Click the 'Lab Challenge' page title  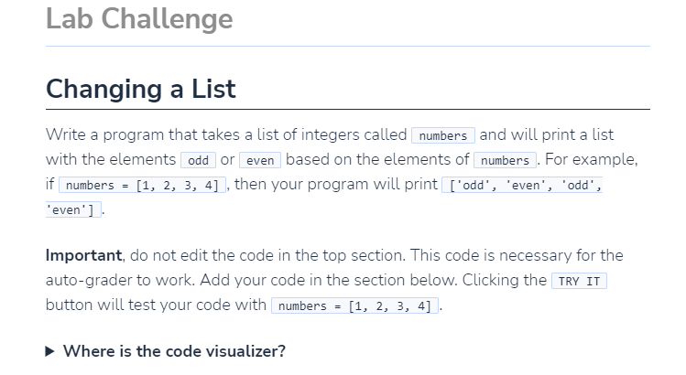(x=139, y=19)
